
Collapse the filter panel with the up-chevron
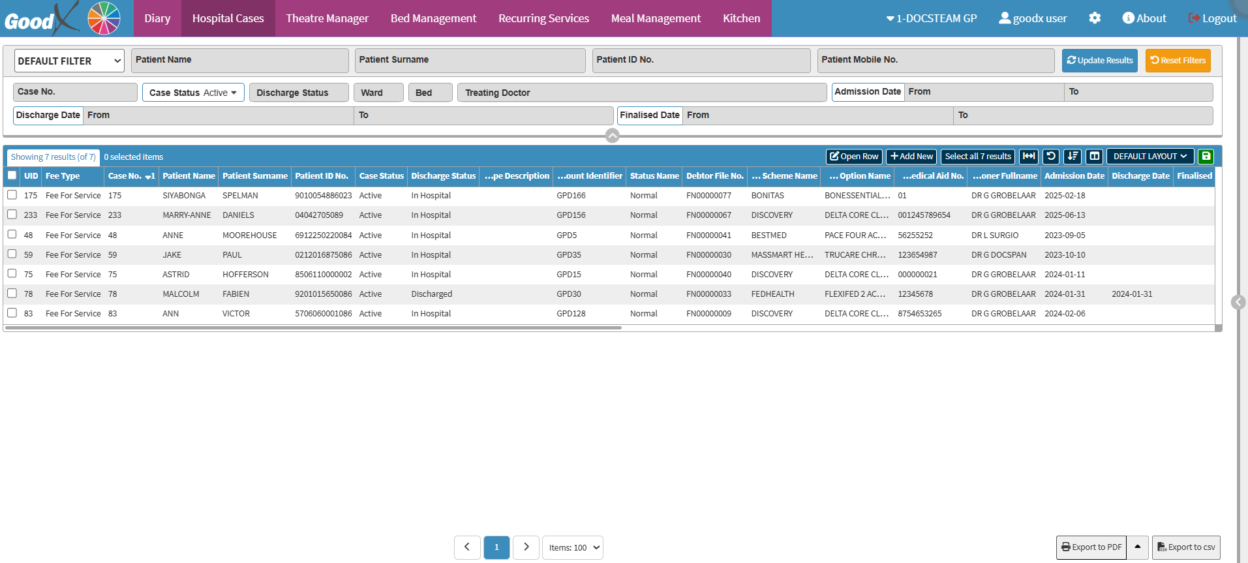[612, 136]
